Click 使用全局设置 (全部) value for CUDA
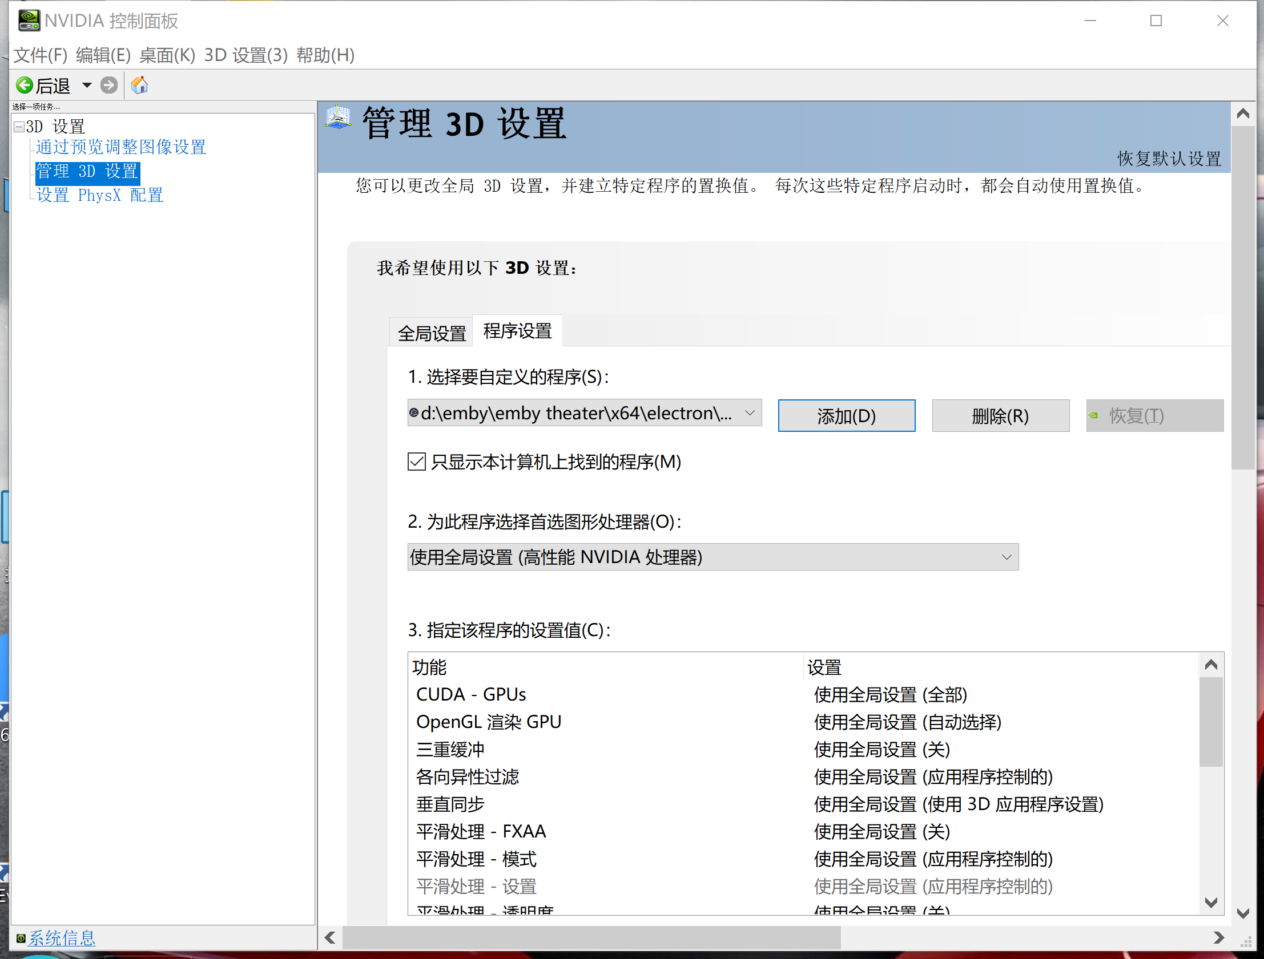The width and height of the screenshot is (1264, 959). pyautogui.click(x=890, y=694)
